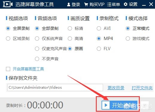Click the 更改目录 link
155x112 pixels.
click(x=116, y=88)
